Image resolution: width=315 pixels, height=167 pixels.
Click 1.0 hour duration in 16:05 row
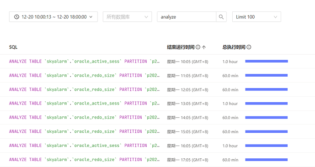pos(230,146)
